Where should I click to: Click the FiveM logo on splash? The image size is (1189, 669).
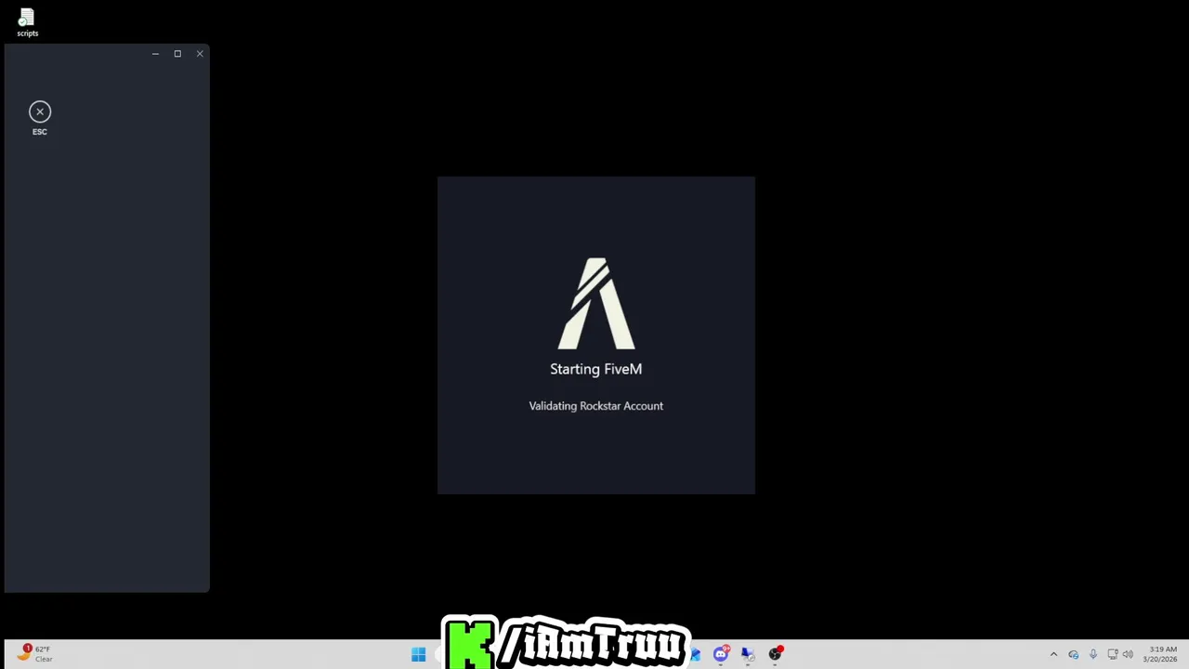pyautogui.click(x=595, y=303)
